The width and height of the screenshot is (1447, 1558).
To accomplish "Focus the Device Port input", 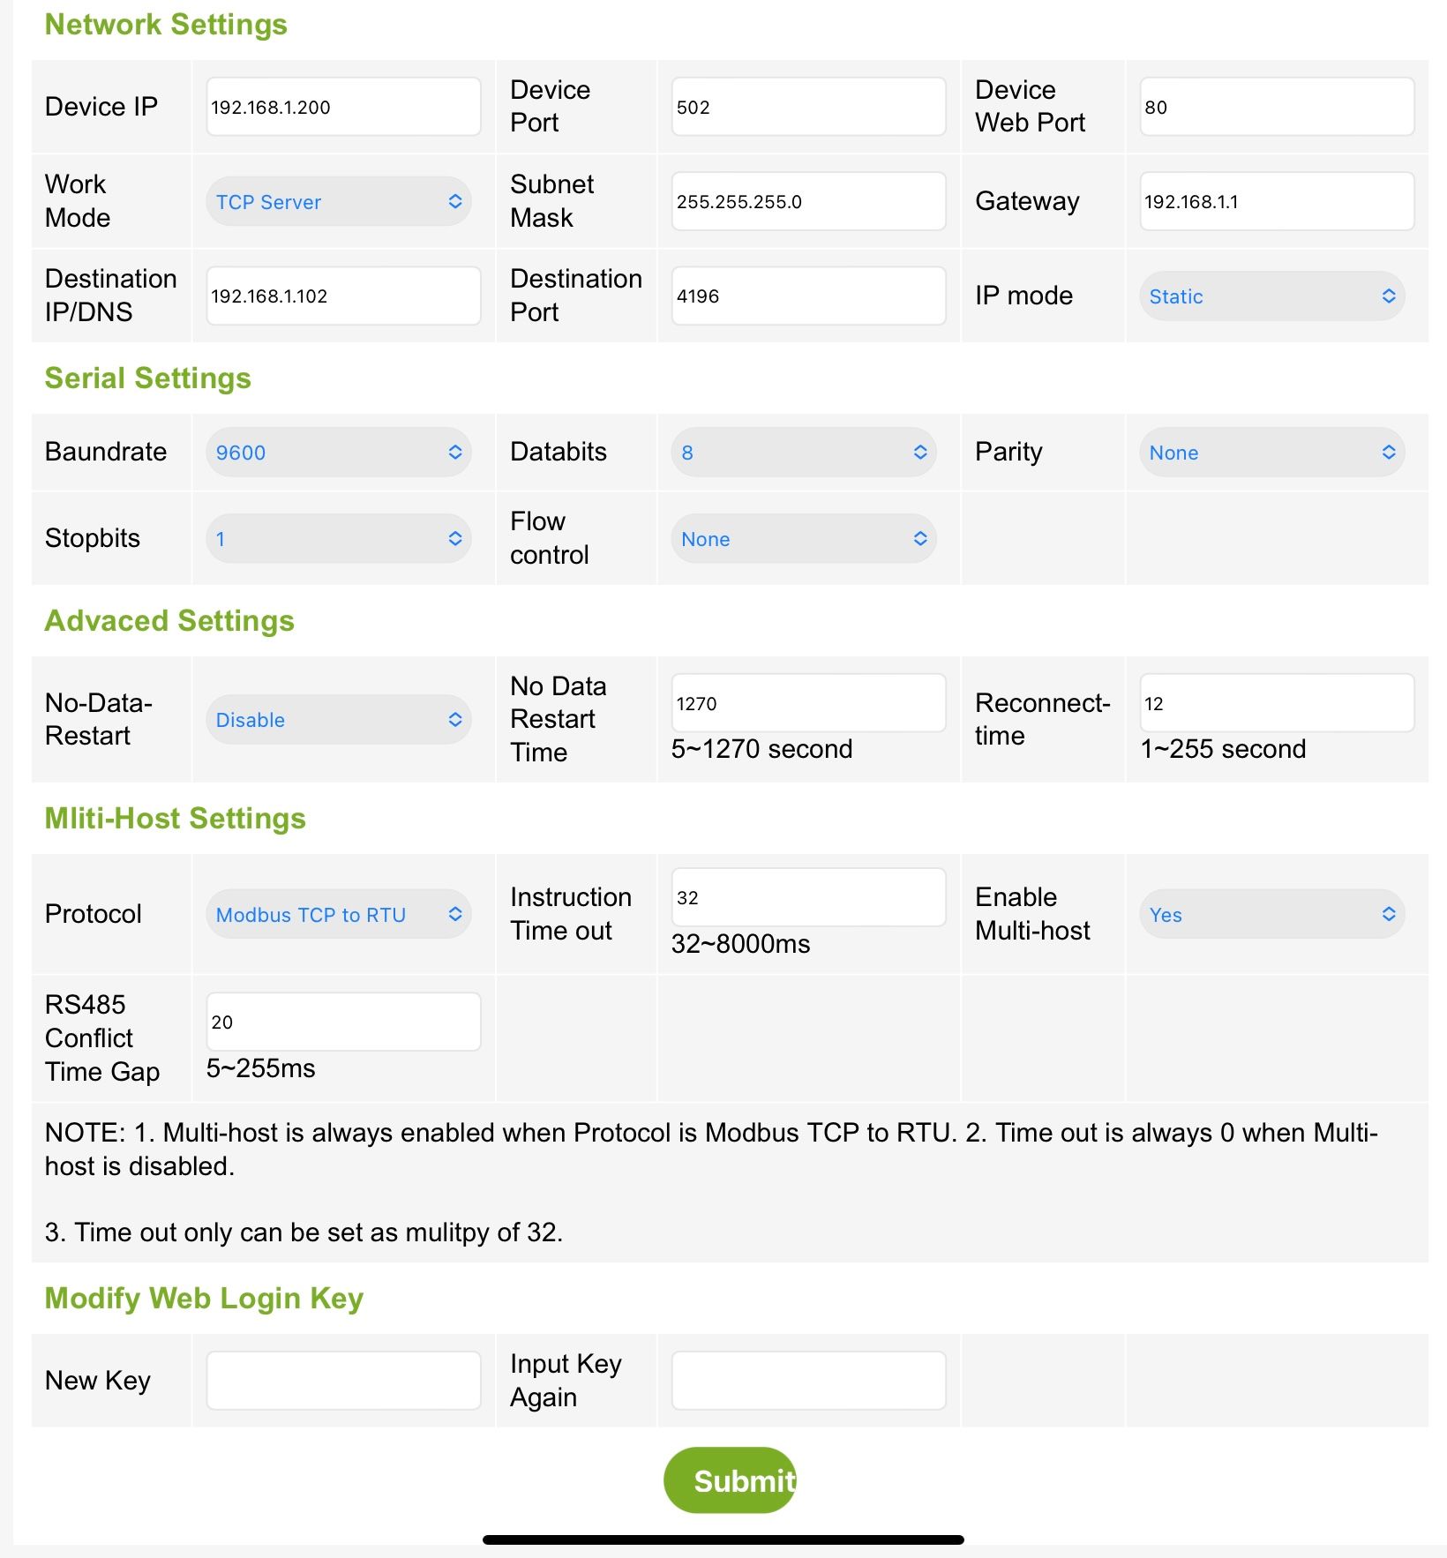I will 808,107.
